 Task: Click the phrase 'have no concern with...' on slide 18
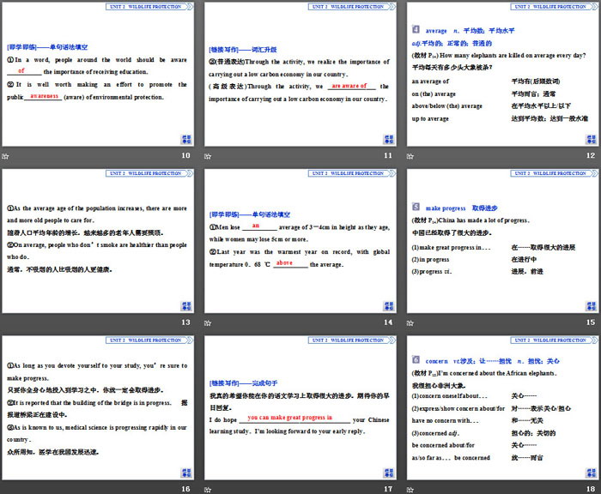pos(445,420)
